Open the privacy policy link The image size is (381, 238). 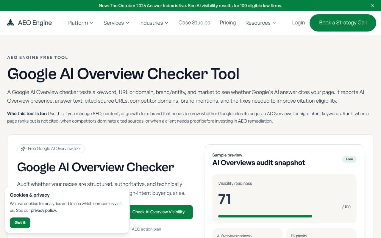(43, 210)
